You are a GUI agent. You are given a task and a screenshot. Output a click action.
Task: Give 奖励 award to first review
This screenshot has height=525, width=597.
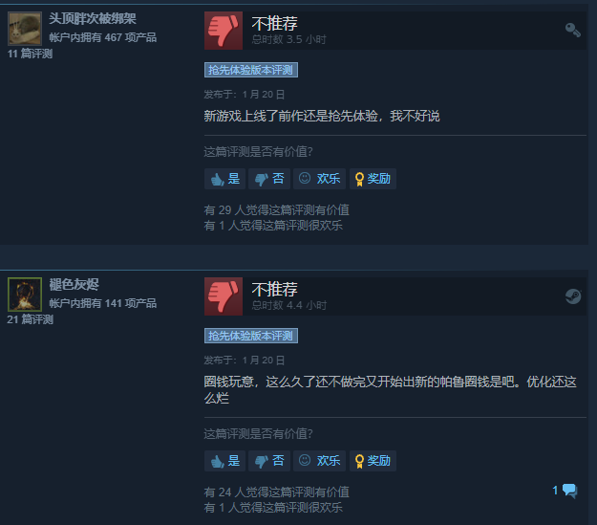373,179
